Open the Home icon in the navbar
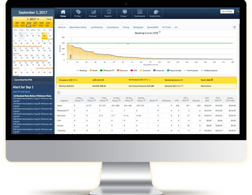 [x=63, y=12]
